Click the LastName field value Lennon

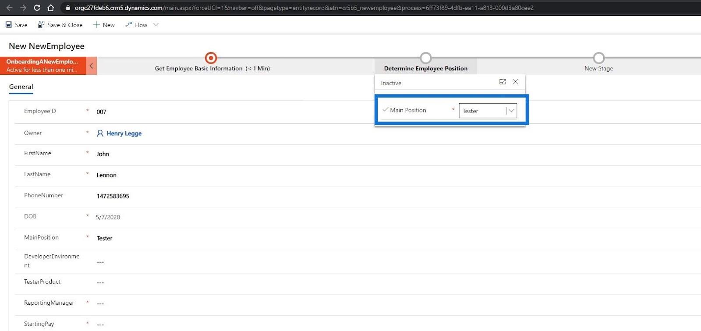click(106, 175)
